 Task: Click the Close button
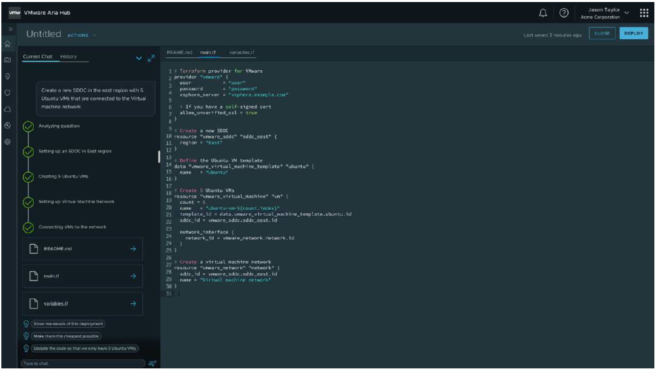click(600, 34)
